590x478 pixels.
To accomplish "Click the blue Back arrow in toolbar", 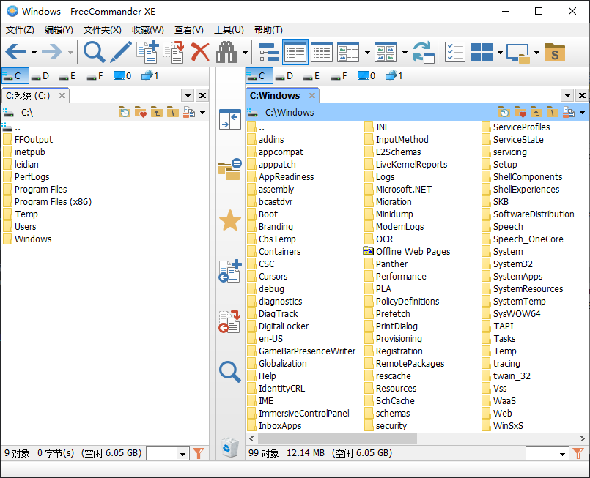I will tap(15, 52).
